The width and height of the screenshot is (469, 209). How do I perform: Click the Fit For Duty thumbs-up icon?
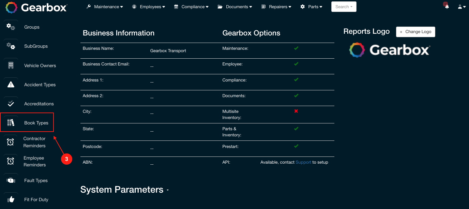11,199
